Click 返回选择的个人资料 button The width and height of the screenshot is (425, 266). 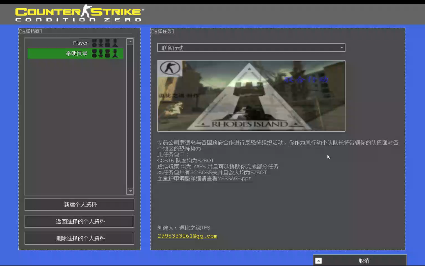[79, 221]
